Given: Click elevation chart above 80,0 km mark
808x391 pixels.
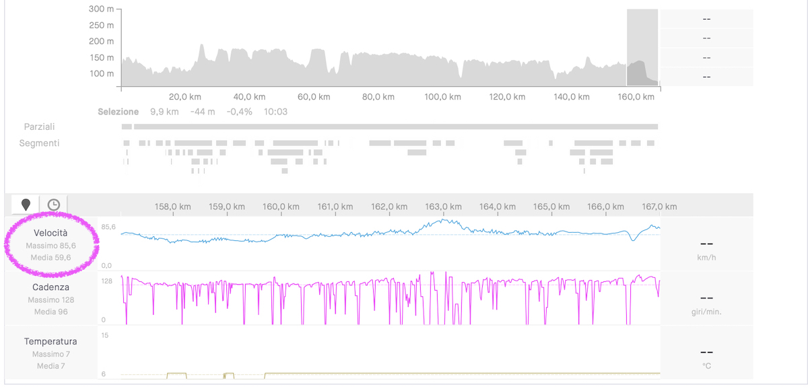Looking at the screenshot, I should coord(378,71).
